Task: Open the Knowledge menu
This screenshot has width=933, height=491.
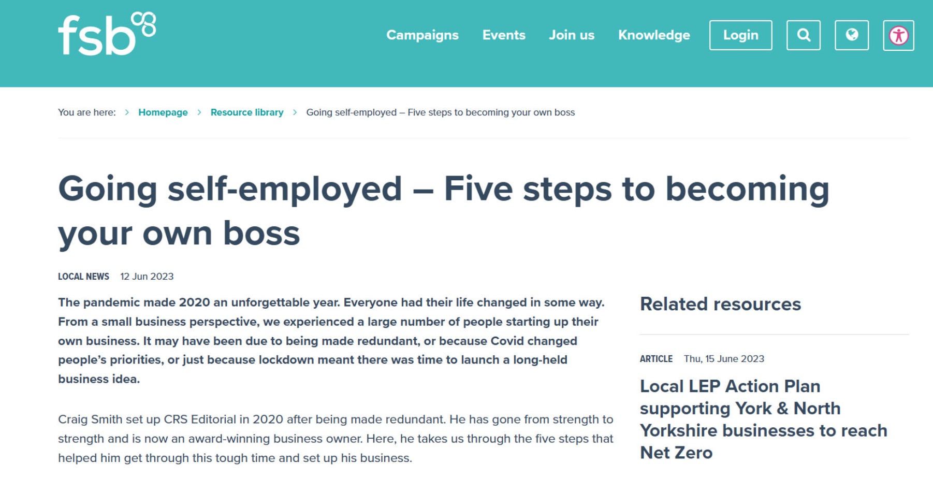Action: pos(654,35)
